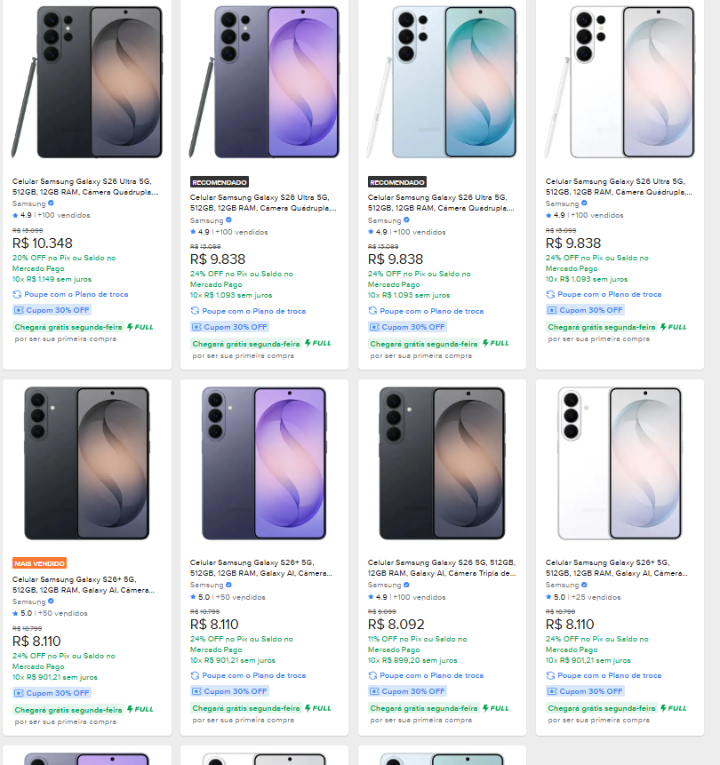This screenshot has height=765, width=720.
Task: Click star rating icon on Mais Vendido S26+
Action: 15,614
